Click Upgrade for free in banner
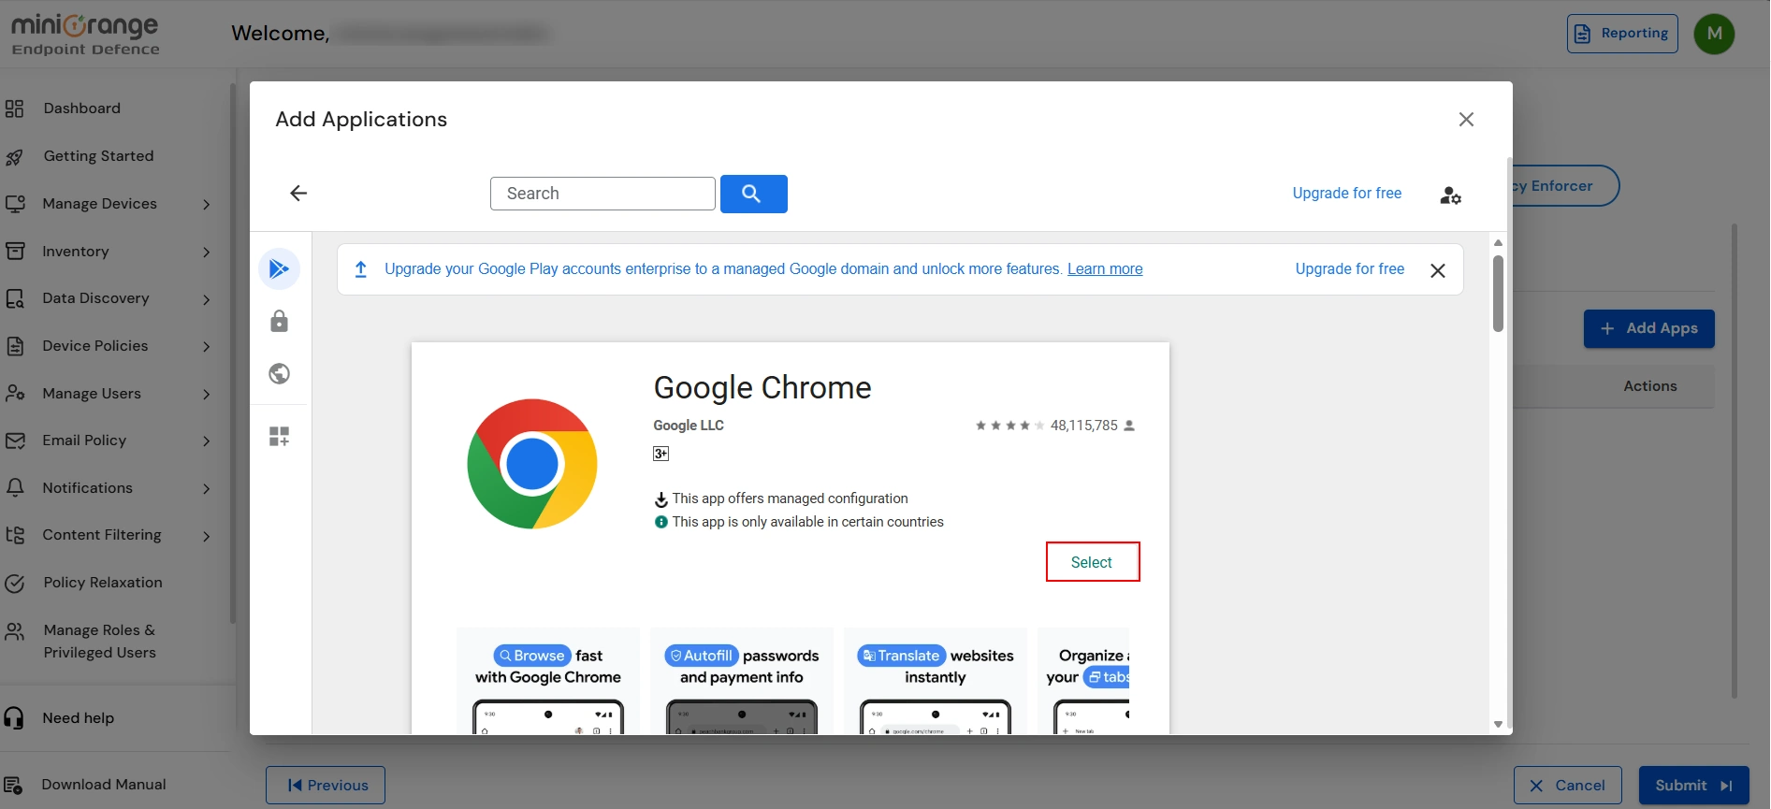 click(1349, 269)
